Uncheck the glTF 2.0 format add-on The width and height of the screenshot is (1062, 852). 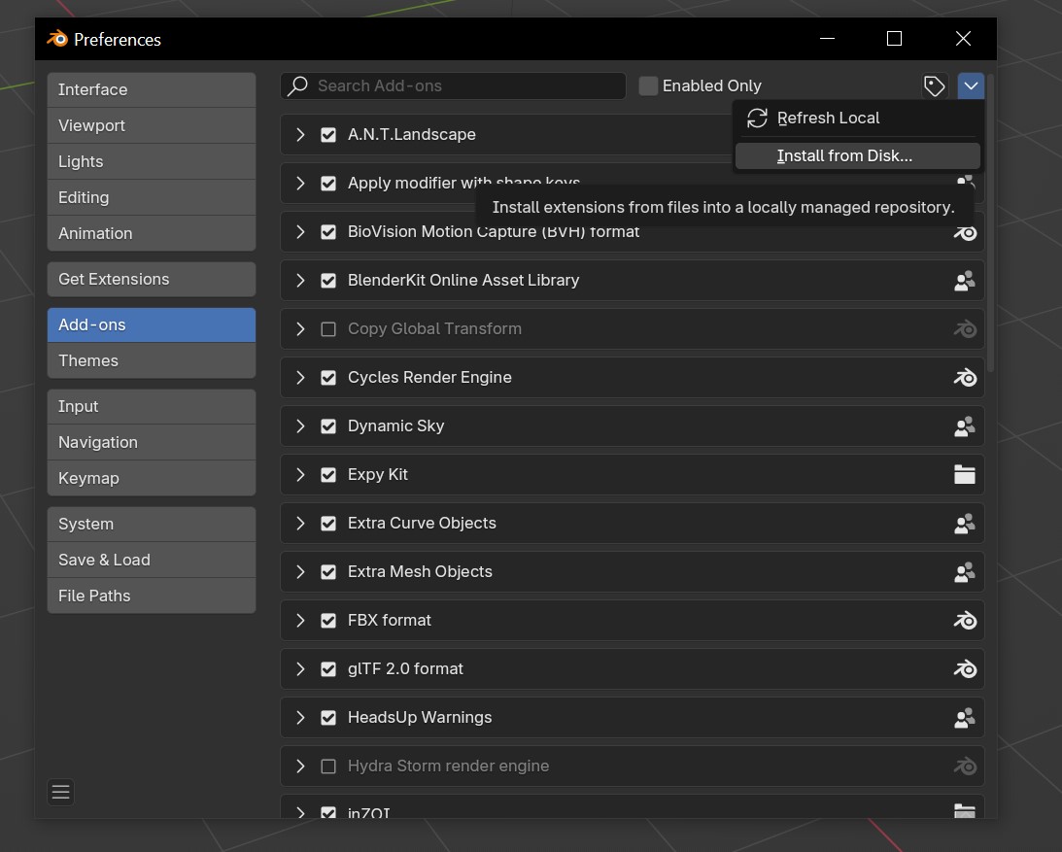point(327,669)
